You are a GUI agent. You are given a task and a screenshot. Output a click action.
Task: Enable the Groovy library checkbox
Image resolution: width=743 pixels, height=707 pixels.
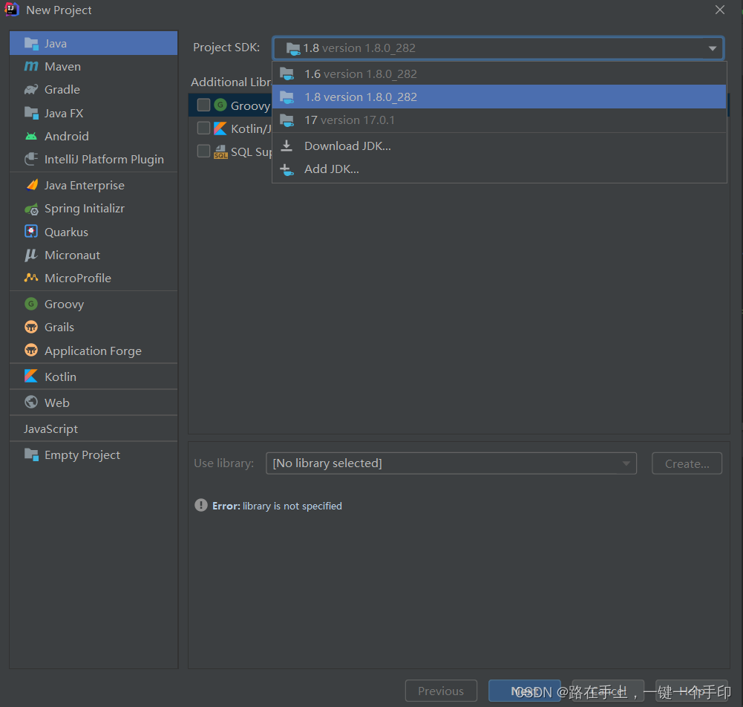204,105
